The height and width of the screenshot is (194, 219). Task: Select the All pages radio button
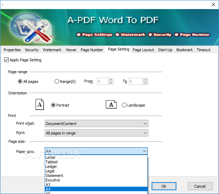[x=20, y=82]
